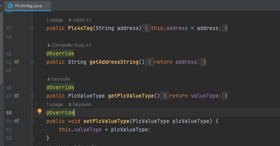
Task: Click the closing brace on line 53
Action: point(48,138)
